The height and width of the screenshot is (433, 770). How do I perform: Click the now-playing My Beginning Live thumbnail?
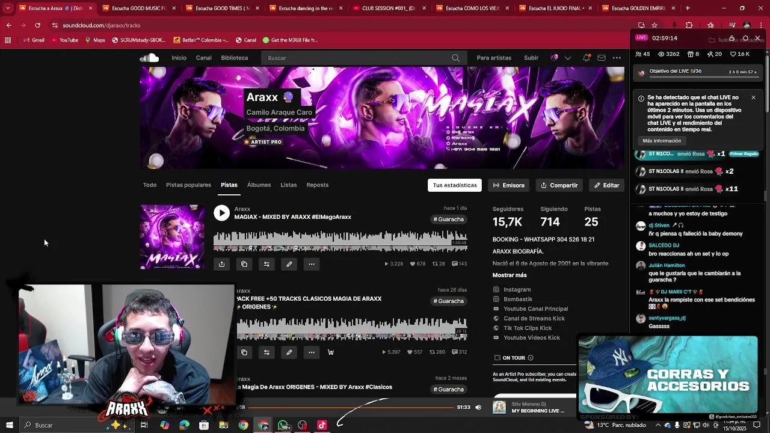pos(499,407)
